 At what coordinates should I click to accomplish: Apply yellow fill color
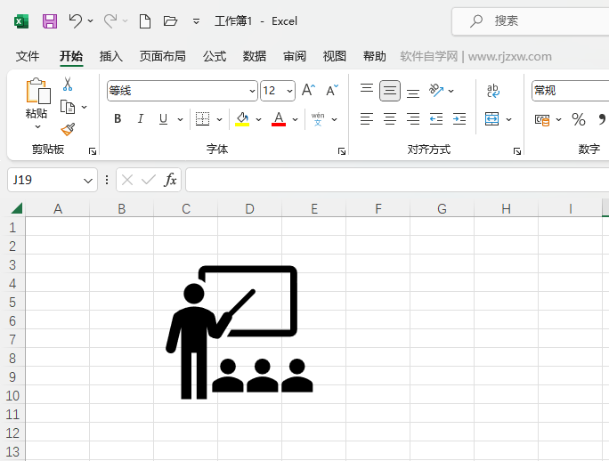pyautogui.click(x=242, y=119)
